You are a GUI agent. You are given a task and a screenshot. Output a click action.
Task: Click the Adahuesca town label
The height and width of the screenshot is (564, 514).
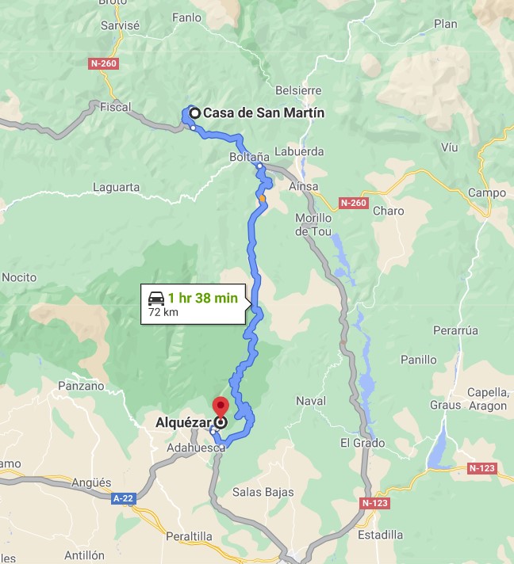(x=196, y=448)
